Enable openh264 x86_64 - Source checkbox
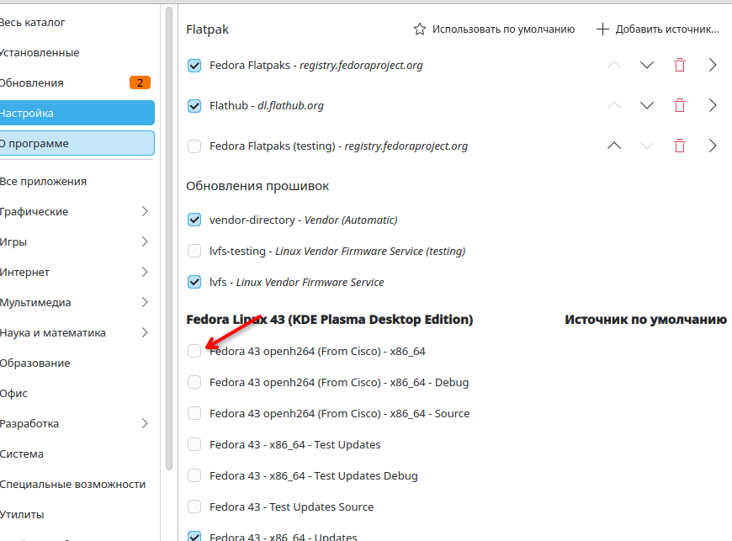This screenshot has width=732, height=541. tap(194, 414)
